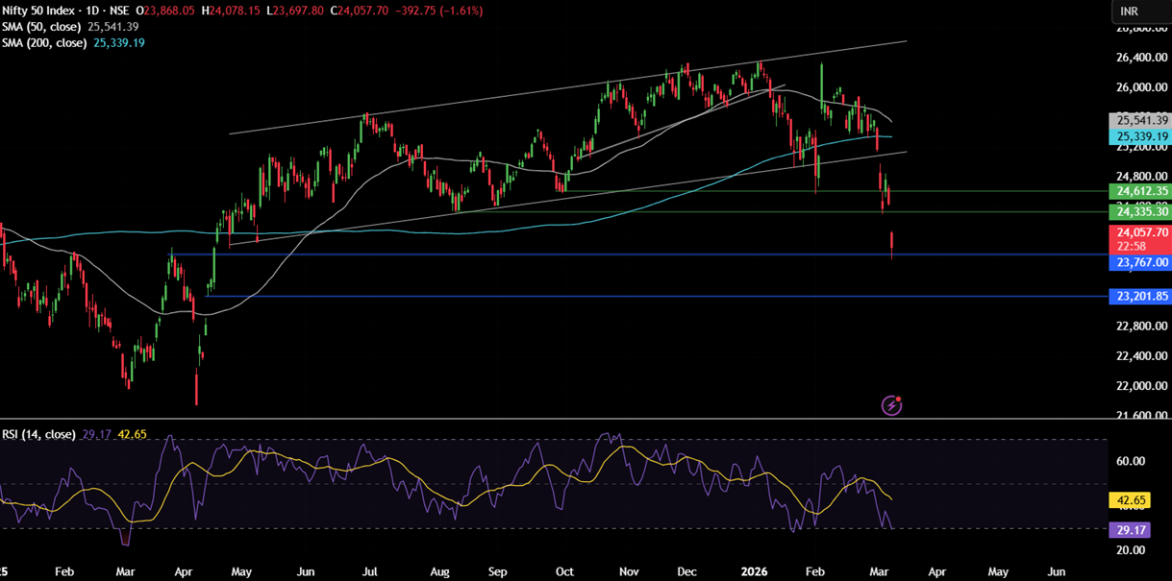Click the Oct label on time axis
1172x581 pixels.
pyautogui.click(x=564, y=571)
